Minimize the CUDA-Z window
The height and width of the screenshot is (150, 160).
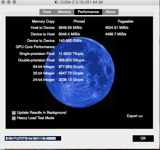(x=9, y=2)
